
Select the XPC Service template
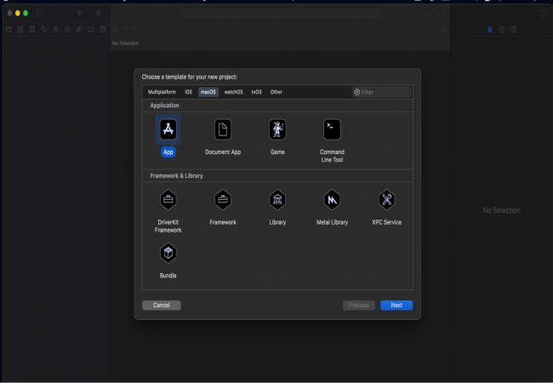(x=387, y=200)
